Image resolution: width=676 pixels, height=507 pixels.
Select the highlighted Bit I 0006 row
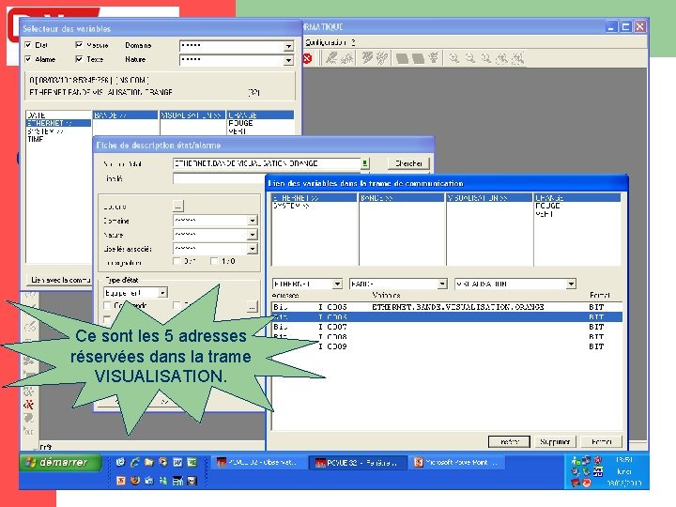[447, 317]
